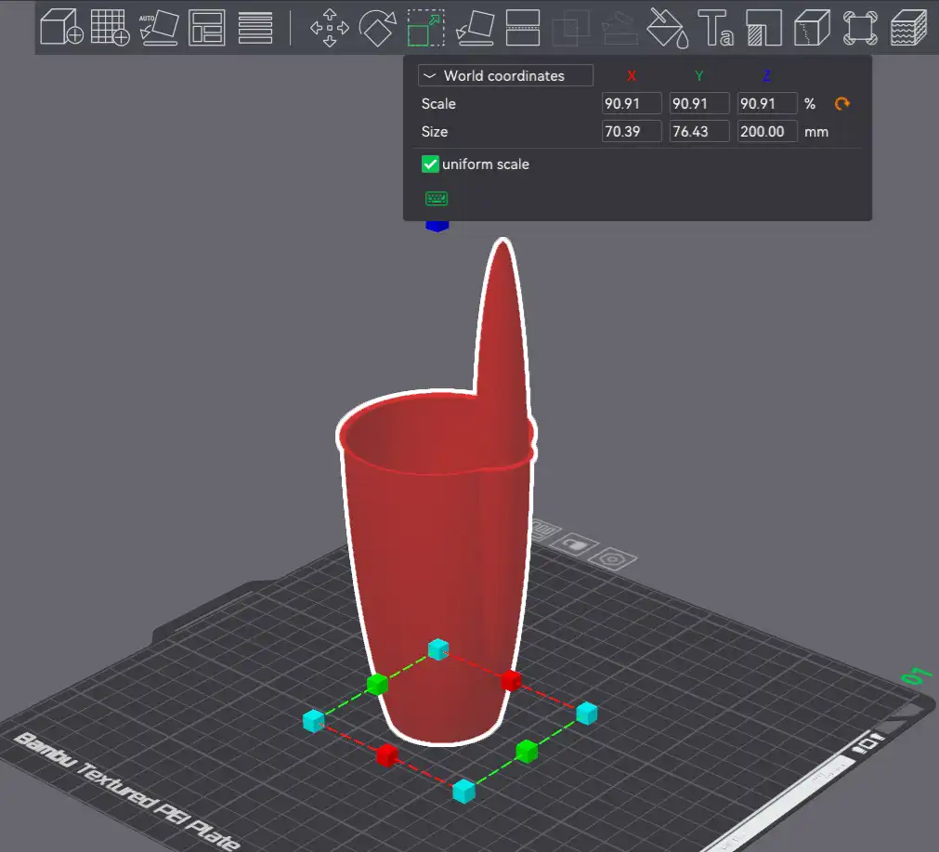Image resolution: width=939 pixels, height=852 pixels.
Task: Click the Add object cube icon
Action: [62, 27]
